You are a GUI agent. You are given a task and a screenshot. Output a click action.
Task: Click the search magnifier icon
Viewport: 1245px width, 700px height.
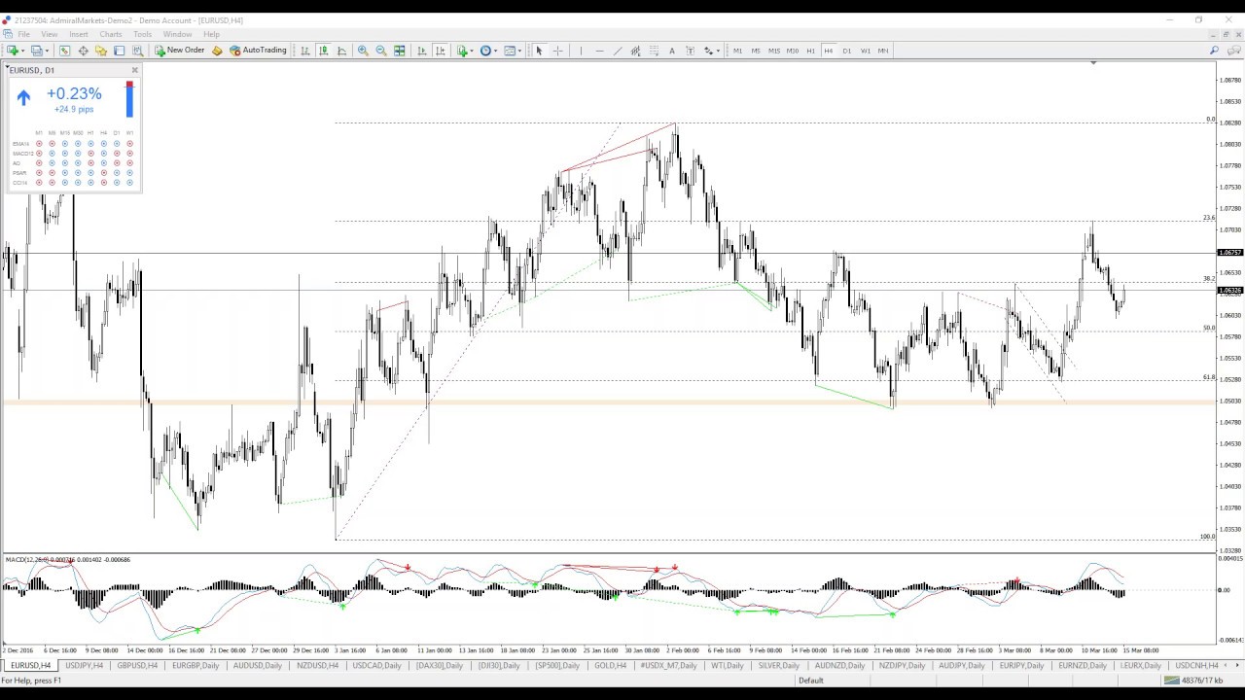(x=1214, y=51)
